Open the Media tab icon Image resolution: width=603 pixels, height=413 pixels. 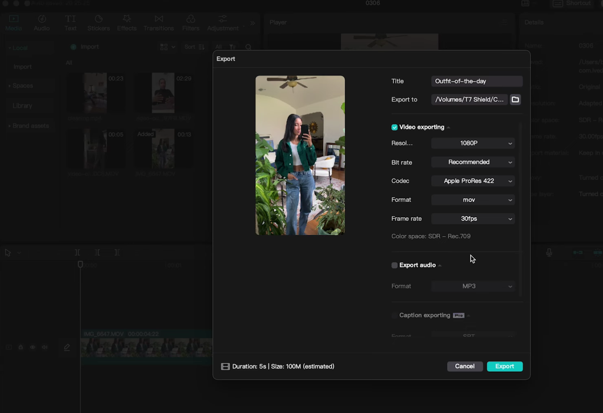click(x=13, y=19)
